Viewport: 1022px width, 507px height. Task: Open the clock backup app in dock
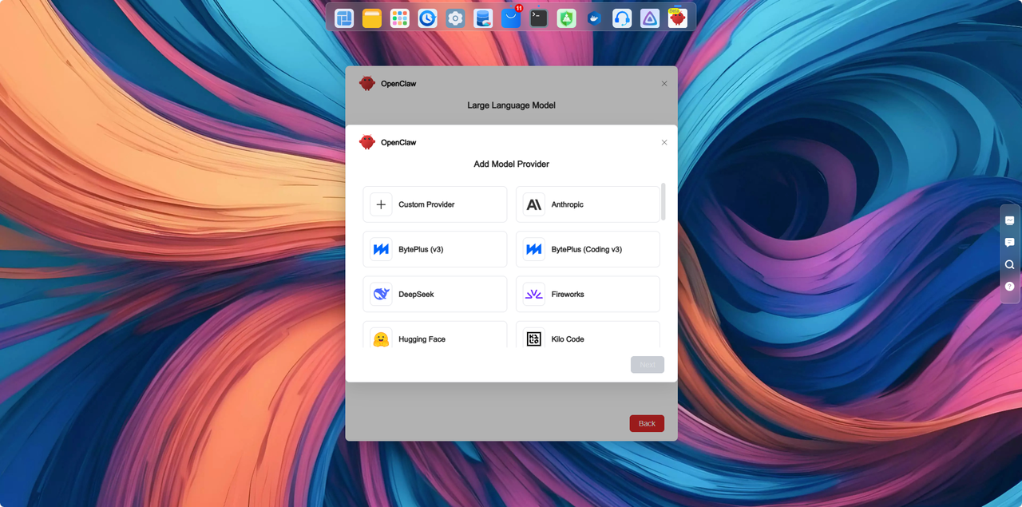(427, 18)
